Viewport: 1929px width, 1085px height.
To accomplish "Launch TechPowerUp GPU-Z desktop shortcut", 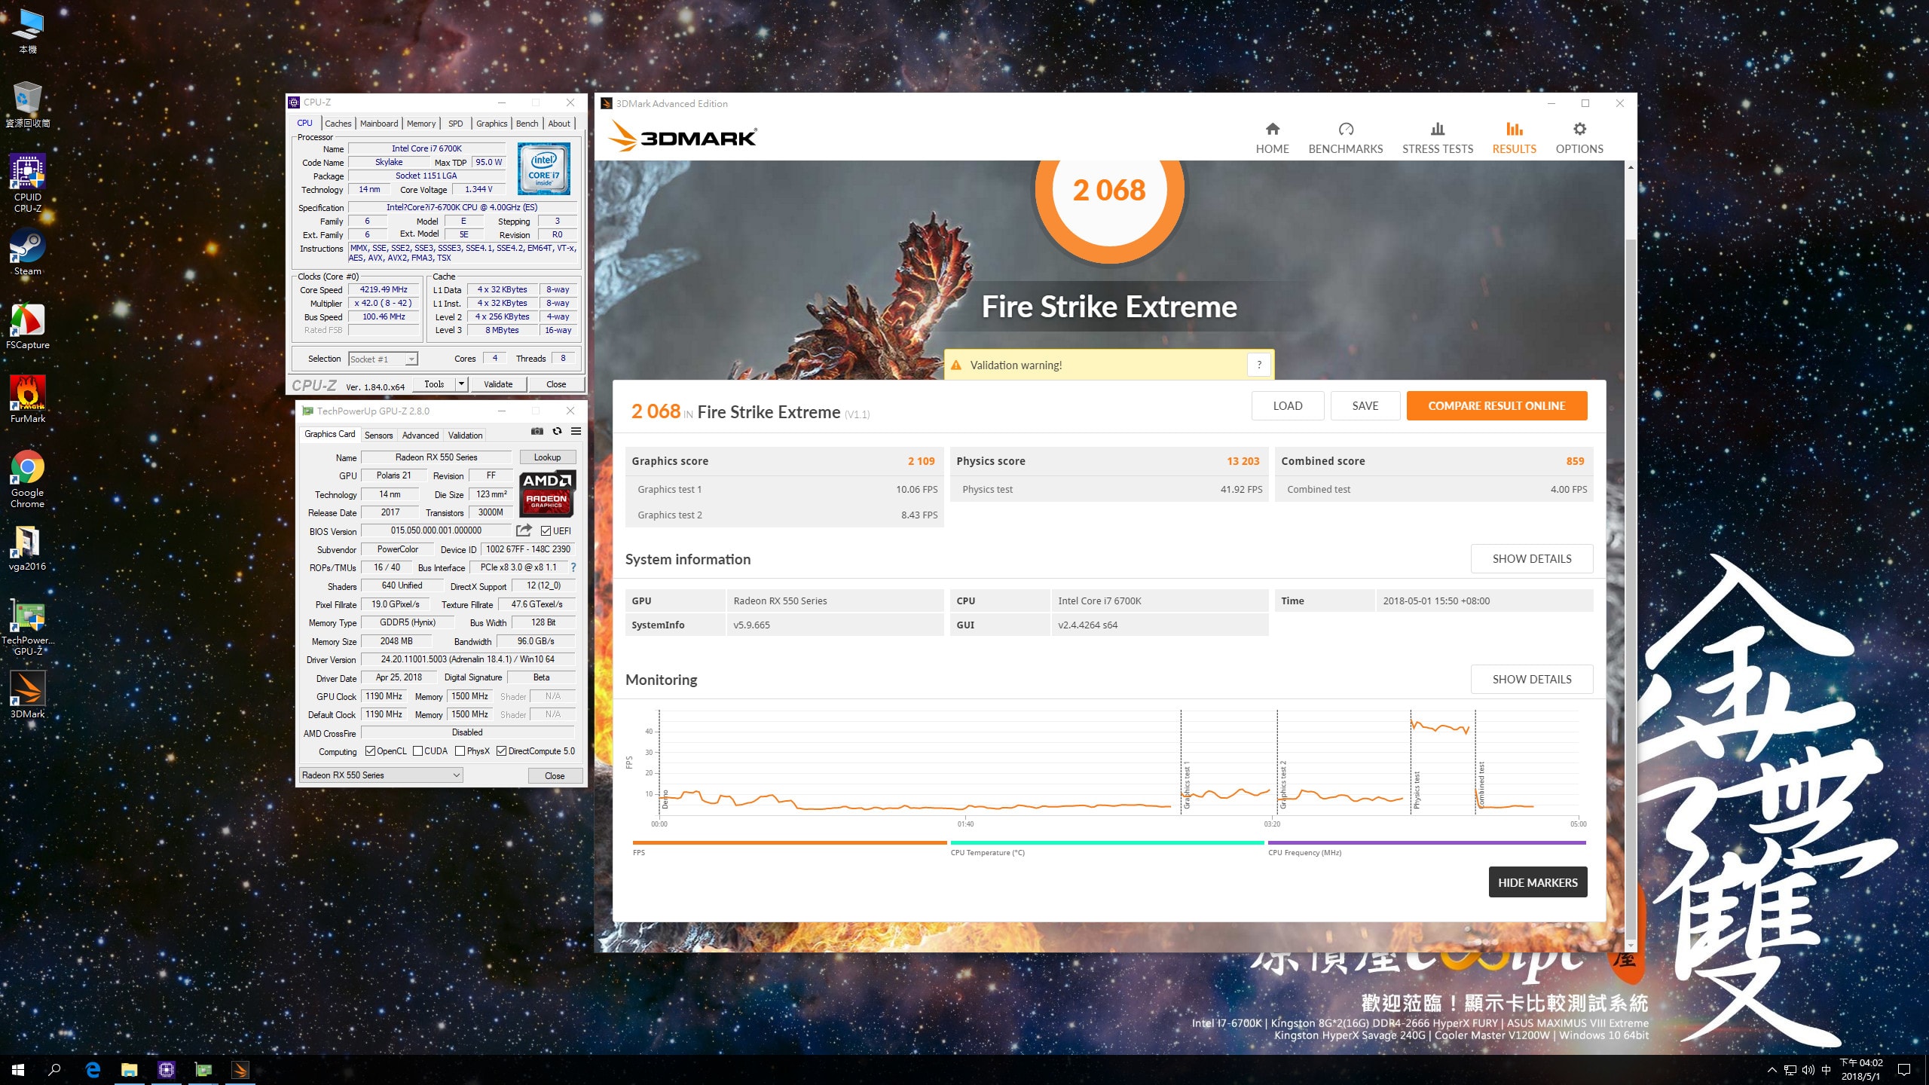I will [x=28, y=627].
